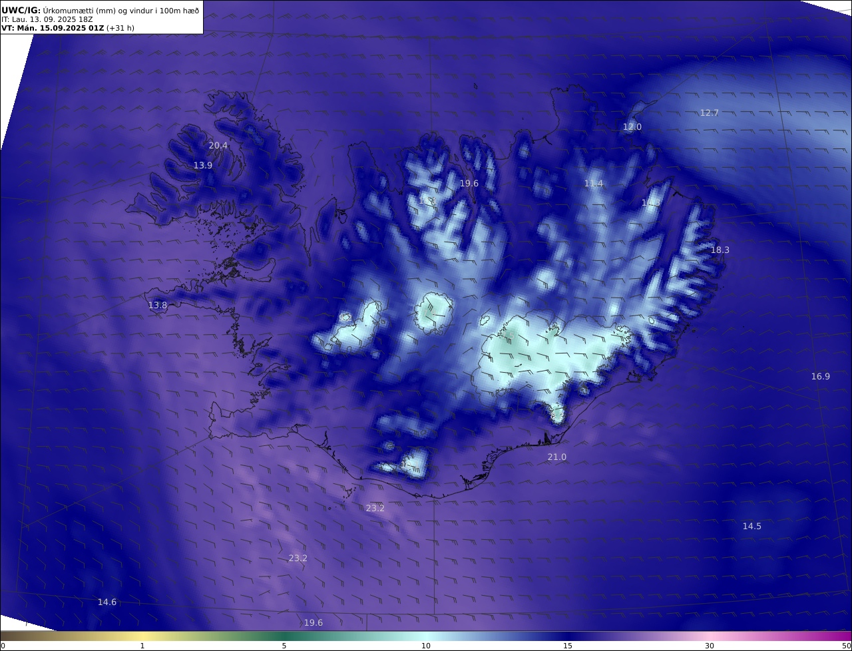This screenshot has height=651, width=852.
Task: Click the initial time line "IT: Lau. 13. 09. 2025 18Z"
Action: pos(47,19)
